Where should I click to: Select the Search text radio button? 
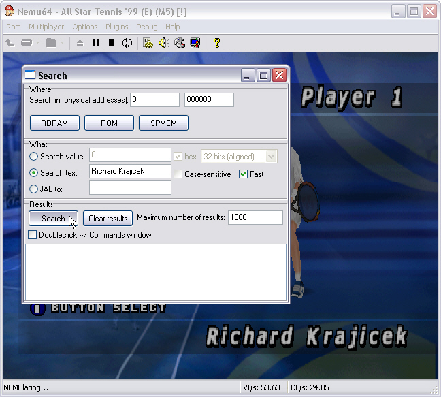click(x=33, y=173)
